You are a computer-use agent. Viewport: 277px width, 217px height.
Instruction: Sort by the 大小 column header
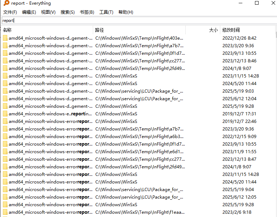[203, 30]
